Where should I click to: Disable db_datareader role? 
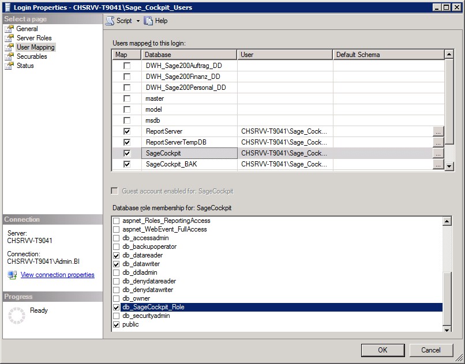pyautogui.click(x=117, y=255)
